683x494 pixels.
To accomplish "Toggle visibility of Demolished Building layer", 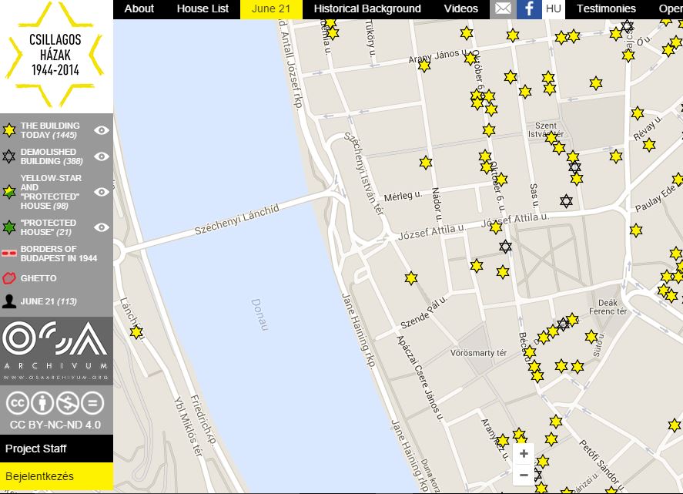I will [102, 156].
